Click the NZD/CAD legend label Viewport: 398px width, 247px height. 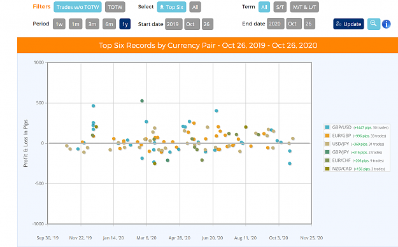click(342, 169)
